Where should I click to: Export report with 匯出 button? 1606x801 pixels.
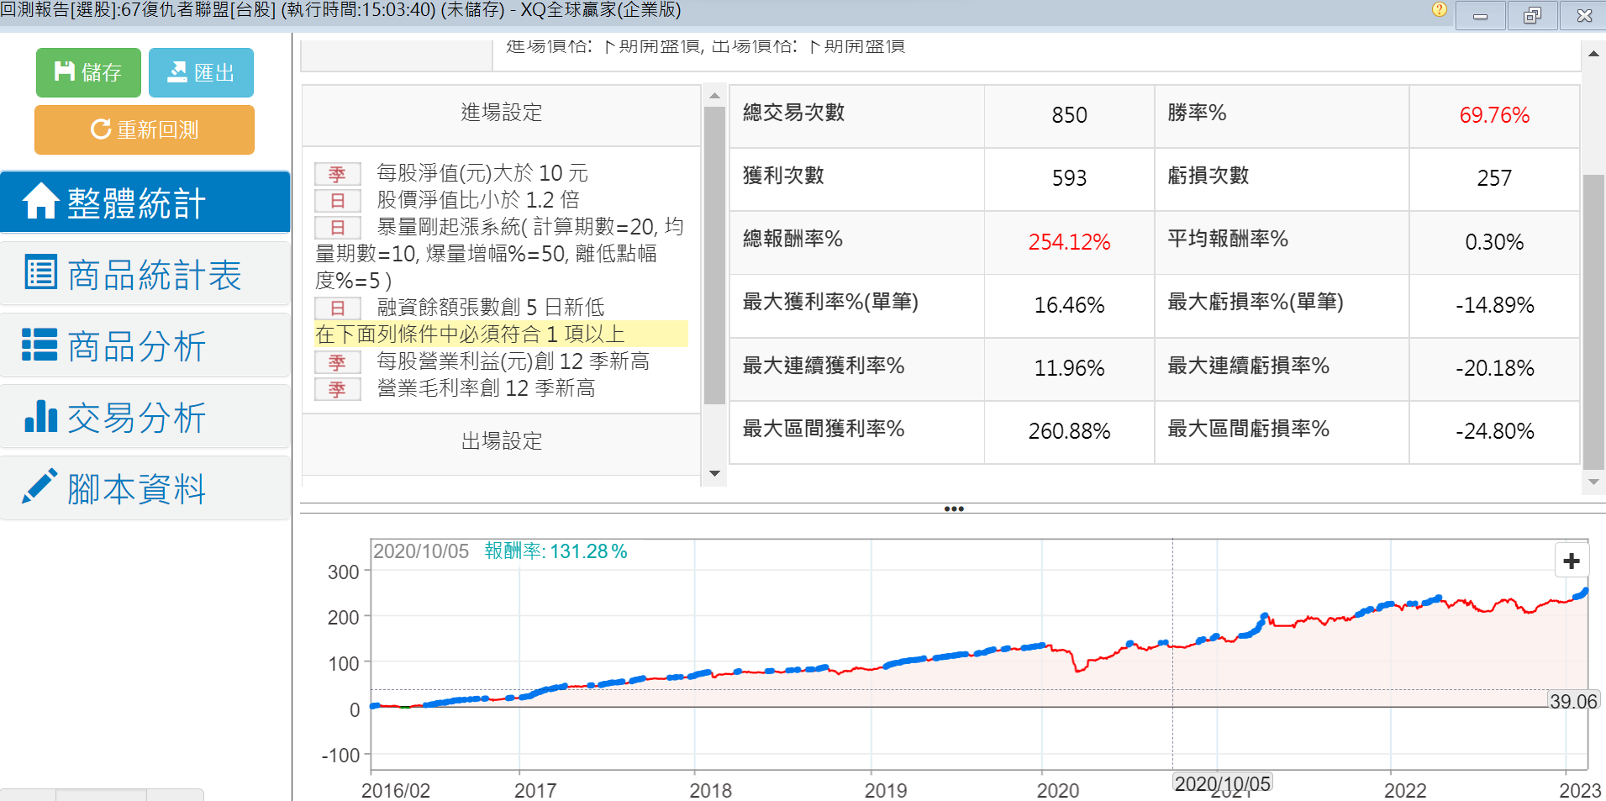click(201, 73)
